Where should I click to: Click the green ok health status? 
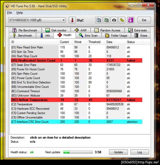click(32, 152)
